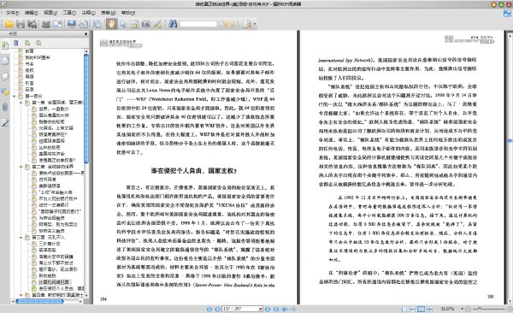Click the expand bookmark icon in the bookmark panel toolbar

coord(27,43)
